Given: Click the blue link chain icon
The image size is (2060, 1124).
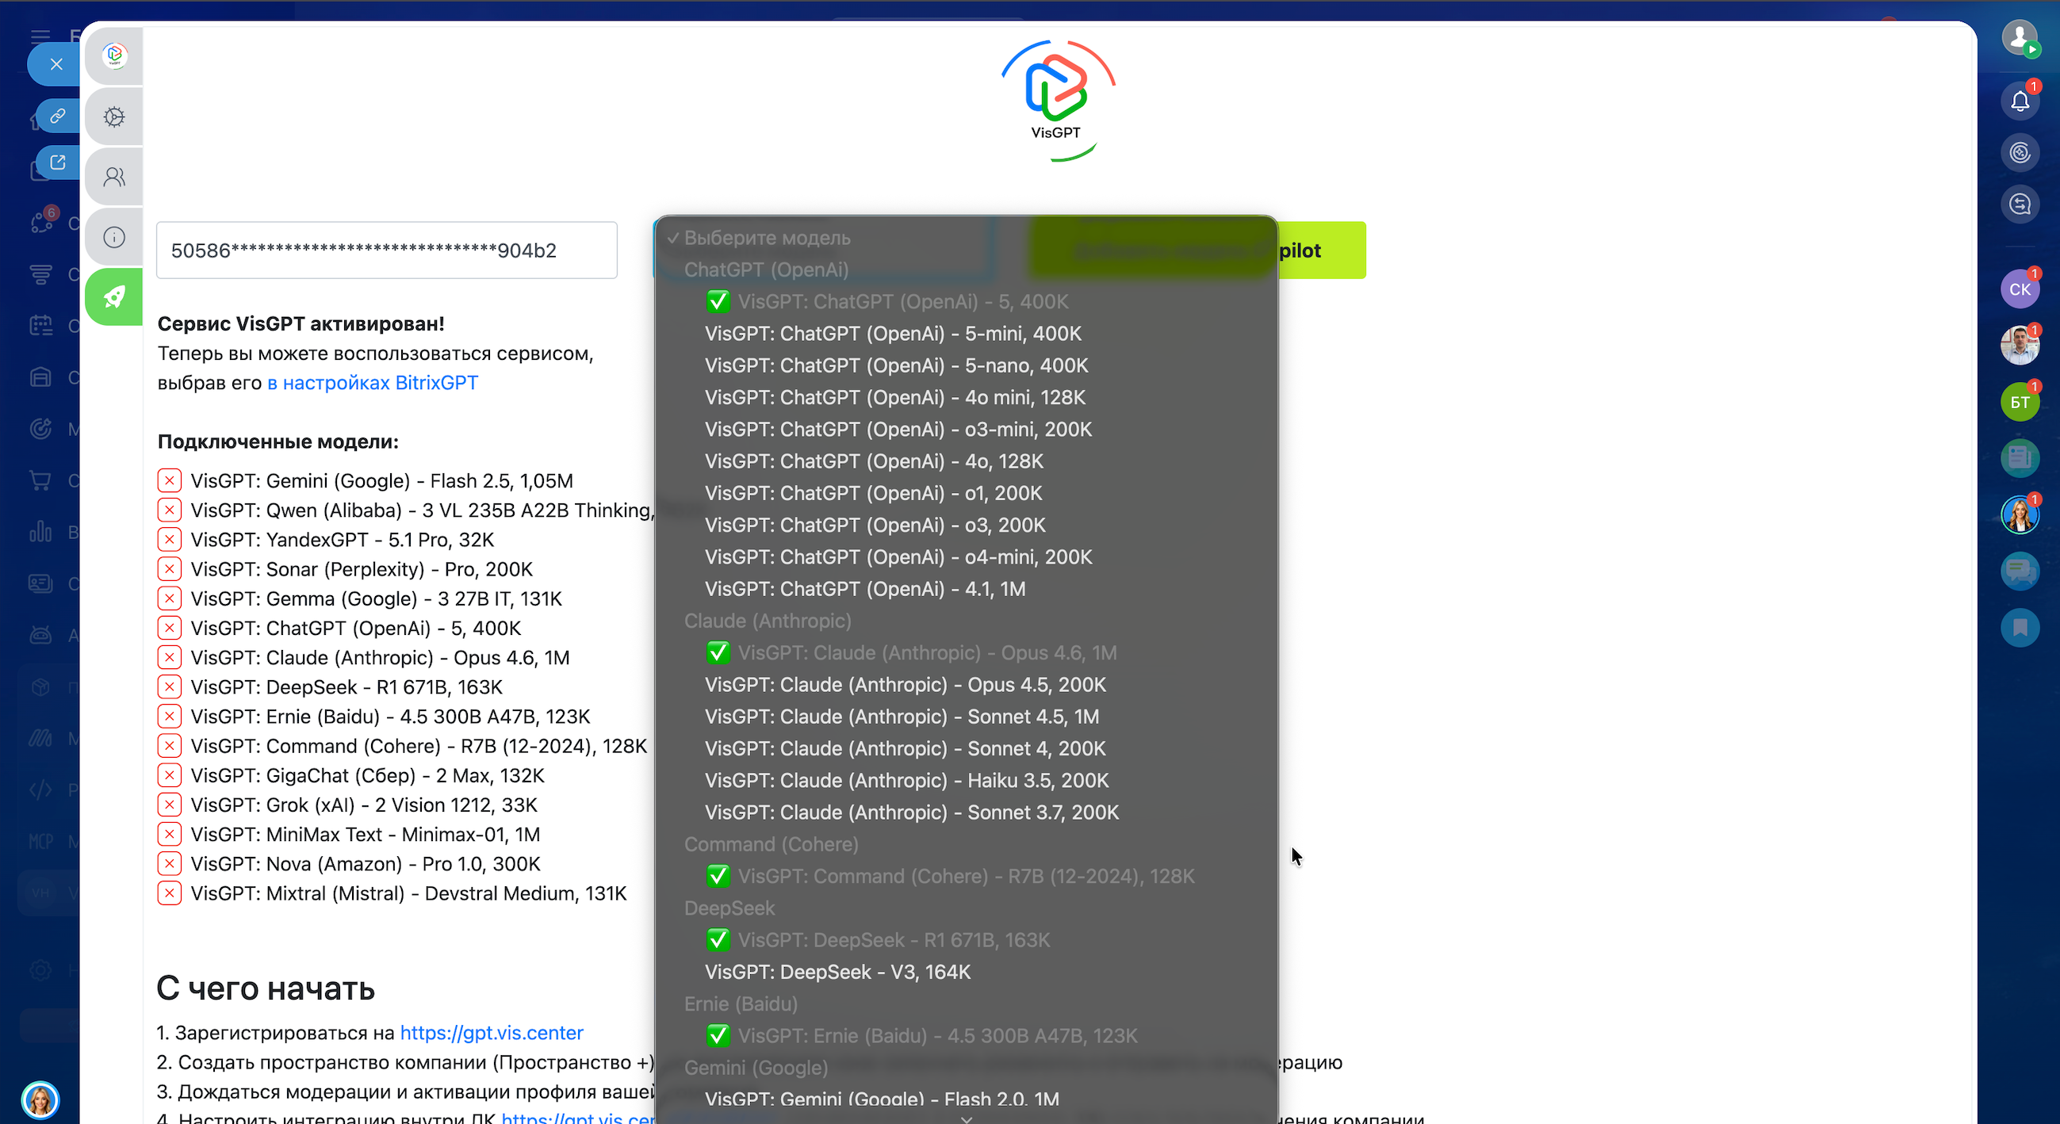Looking at the screenshot, I should point(57,116).
